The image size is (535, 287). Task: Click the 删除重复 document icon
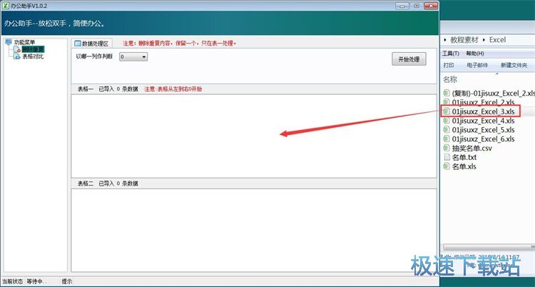coord(17,50)
